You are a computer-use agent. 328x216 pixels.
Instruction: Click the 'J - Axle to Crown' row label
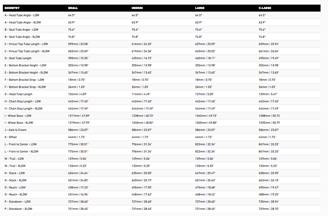[17, 130]
